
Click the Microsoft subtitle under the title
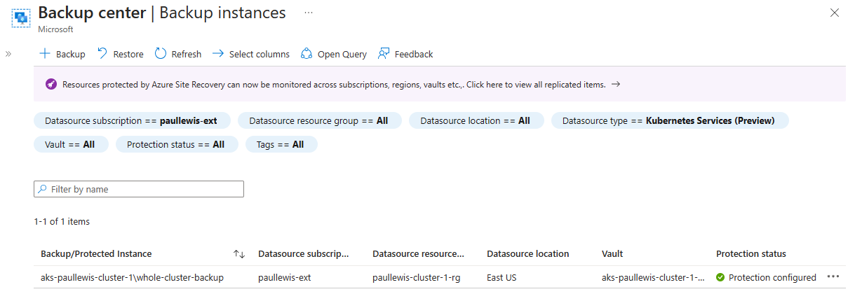(x=55, y=30)
